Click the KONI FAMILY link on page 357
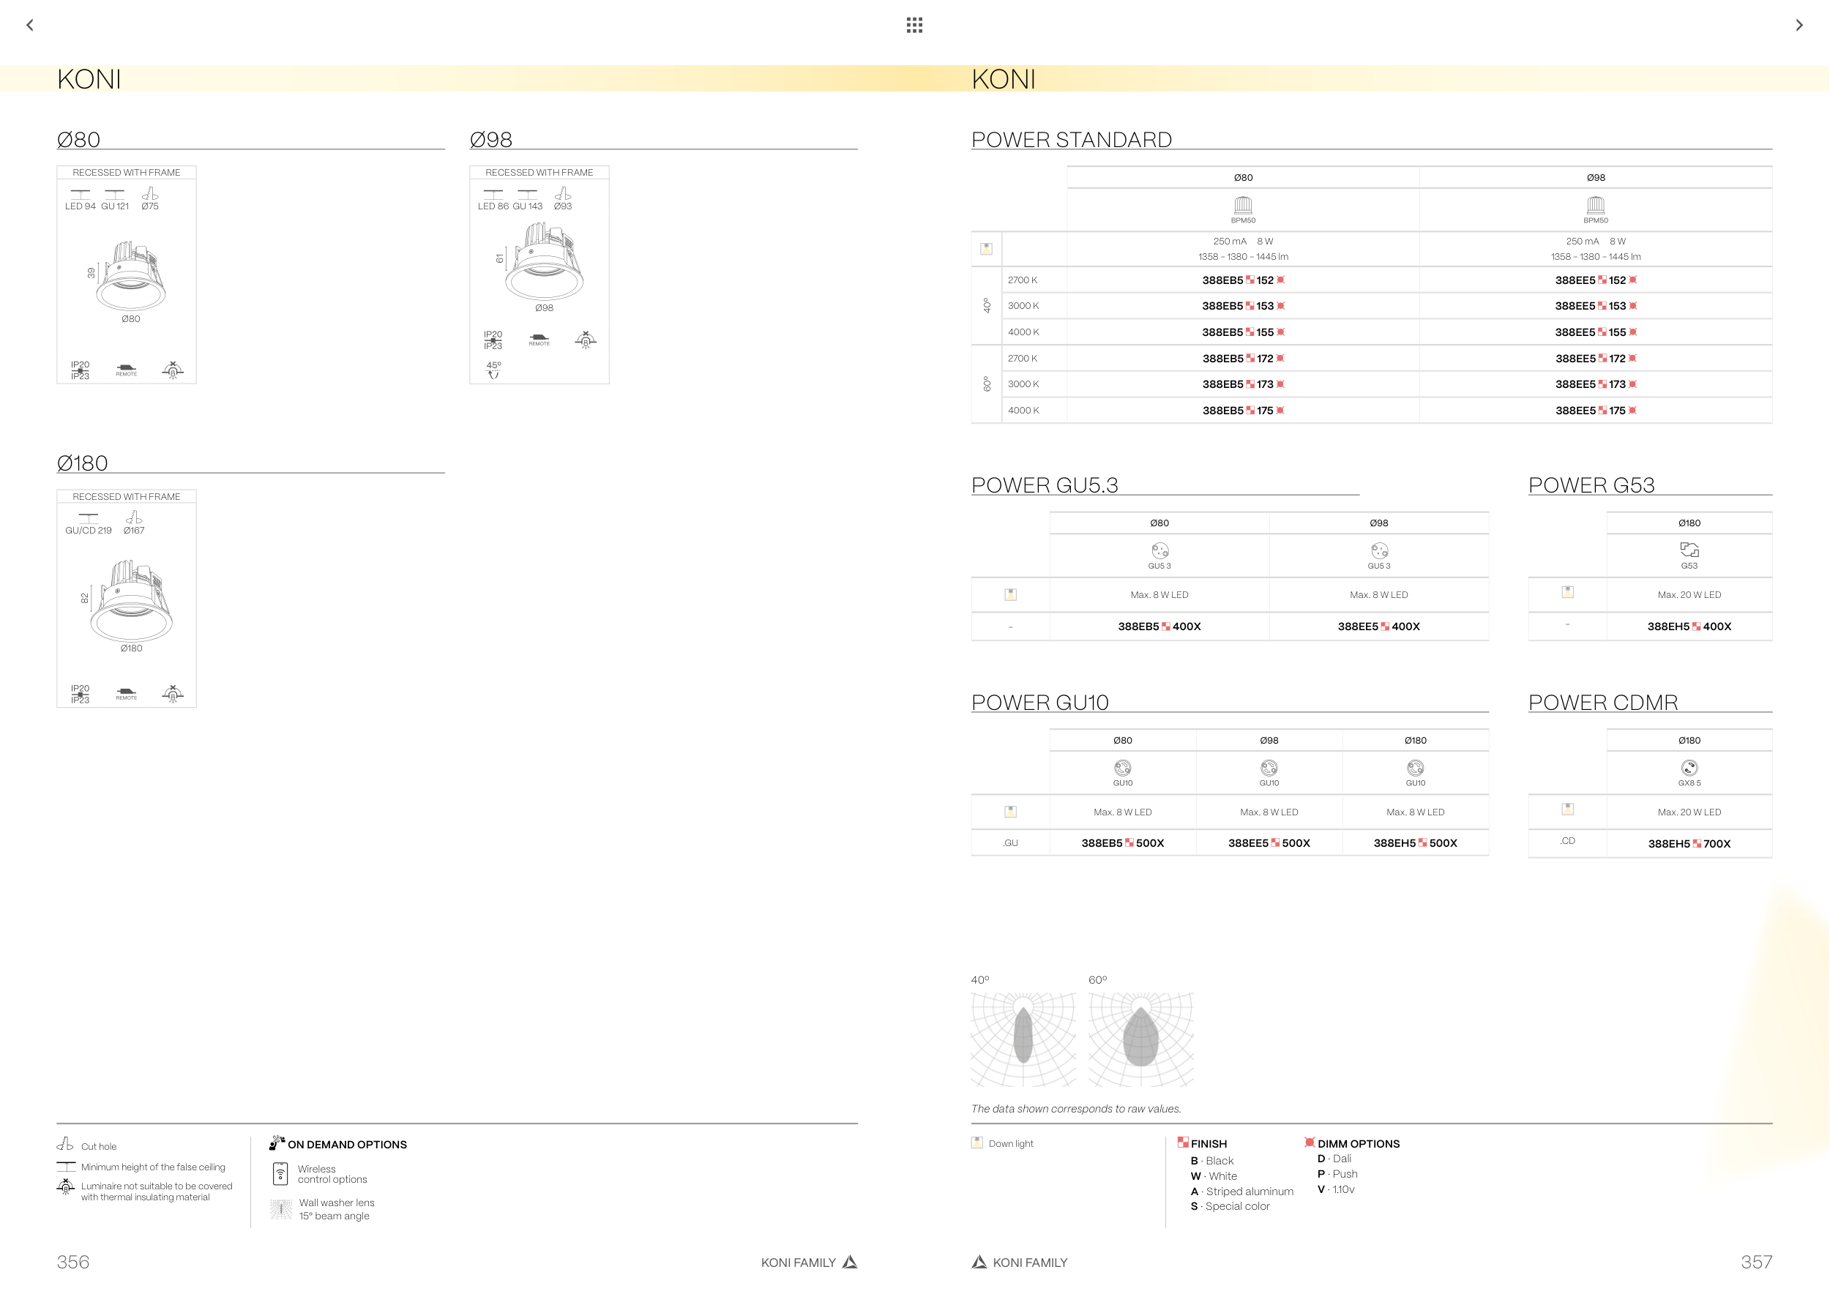 [1029, 1262]
